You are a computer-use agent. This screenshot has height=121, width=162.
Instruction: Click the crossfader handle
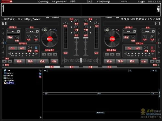pyautogui.click(x=81, y=60)
